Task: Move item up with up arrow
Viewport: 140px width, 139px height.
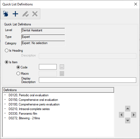Action: coord(128,108)
